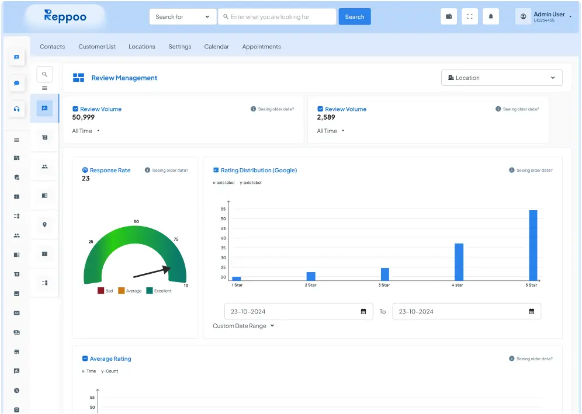Open the Location dropdown

coord(501,78)
